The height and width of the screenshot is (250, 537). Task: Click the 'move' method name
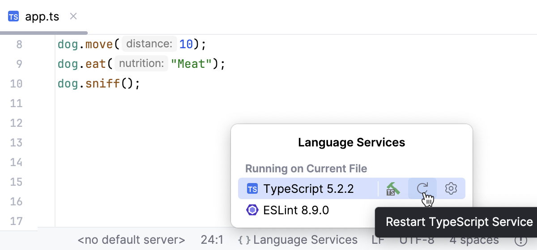click(99, 44)
